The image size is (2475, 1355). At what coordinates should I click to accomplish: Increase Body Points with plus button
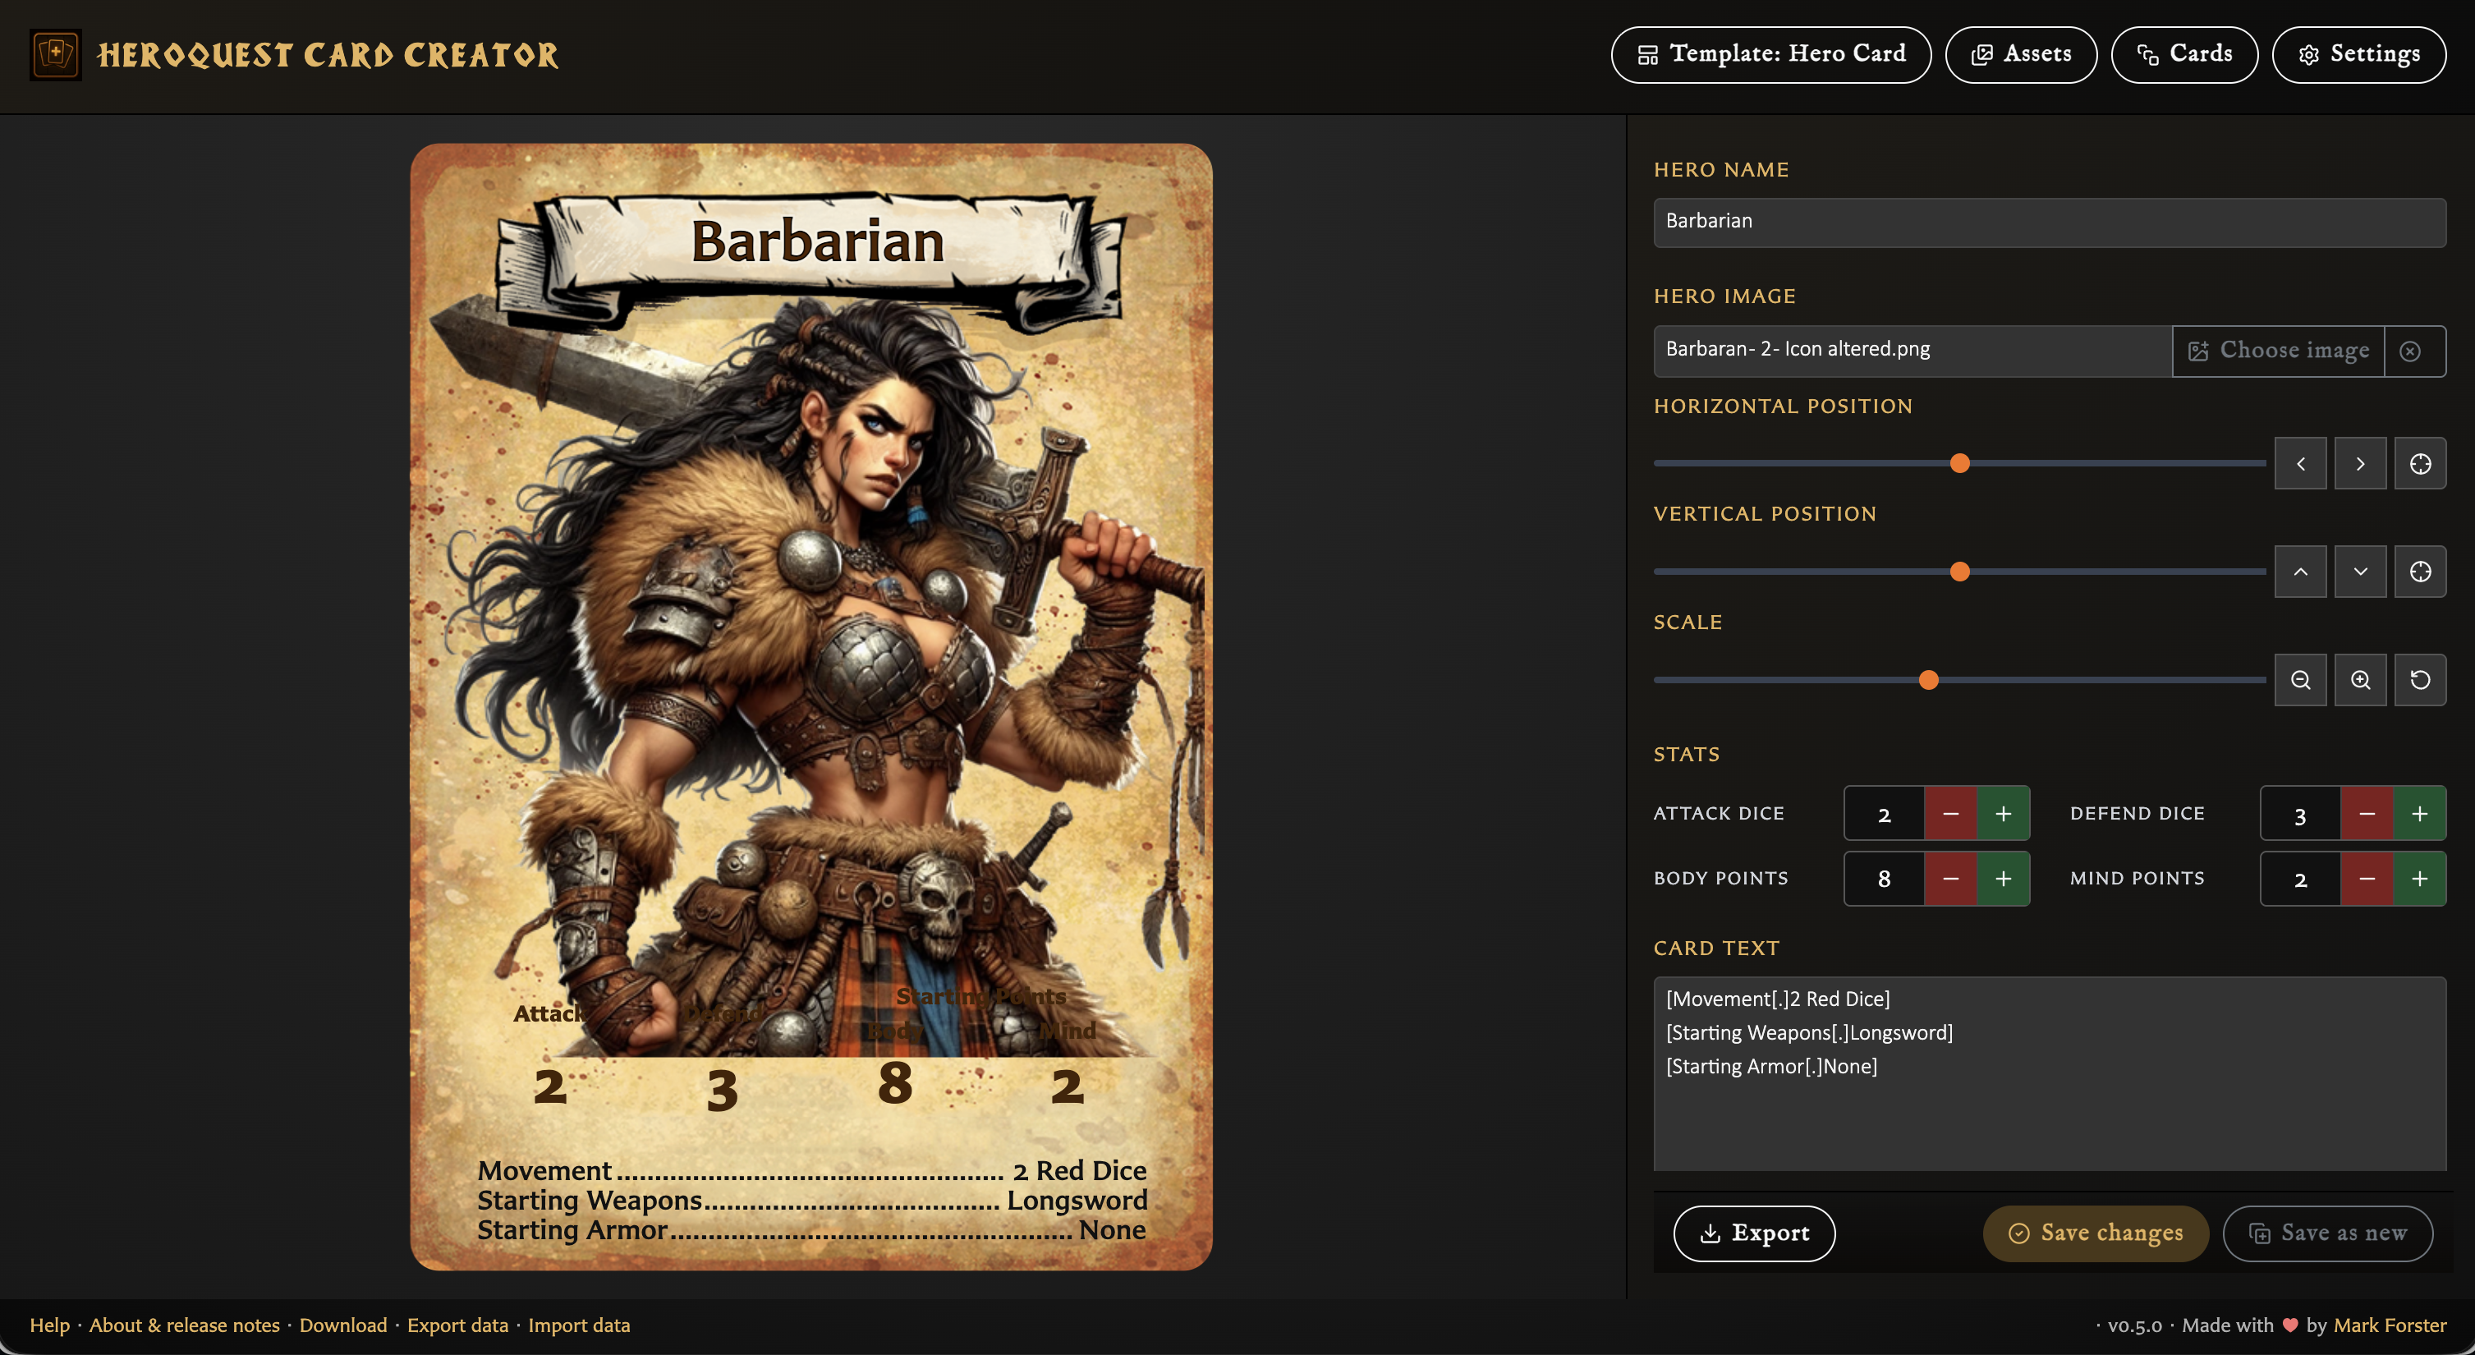[x=2004, y=879]
